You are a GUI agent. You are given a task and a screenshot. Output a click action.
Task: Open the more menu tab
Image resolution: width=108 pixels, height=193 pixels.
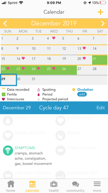[x=97, y=186]
